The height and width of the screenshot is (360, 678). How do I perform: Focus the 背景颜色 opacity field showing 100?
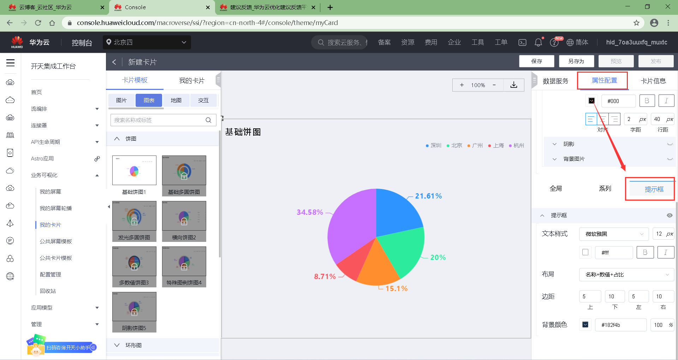pyautogui.click(x=662, y=325)
